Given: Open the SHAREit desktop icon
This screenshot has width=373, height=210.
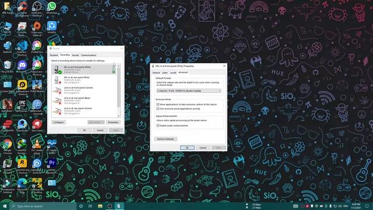Looking at the screenshot, I should coord(52,27).
